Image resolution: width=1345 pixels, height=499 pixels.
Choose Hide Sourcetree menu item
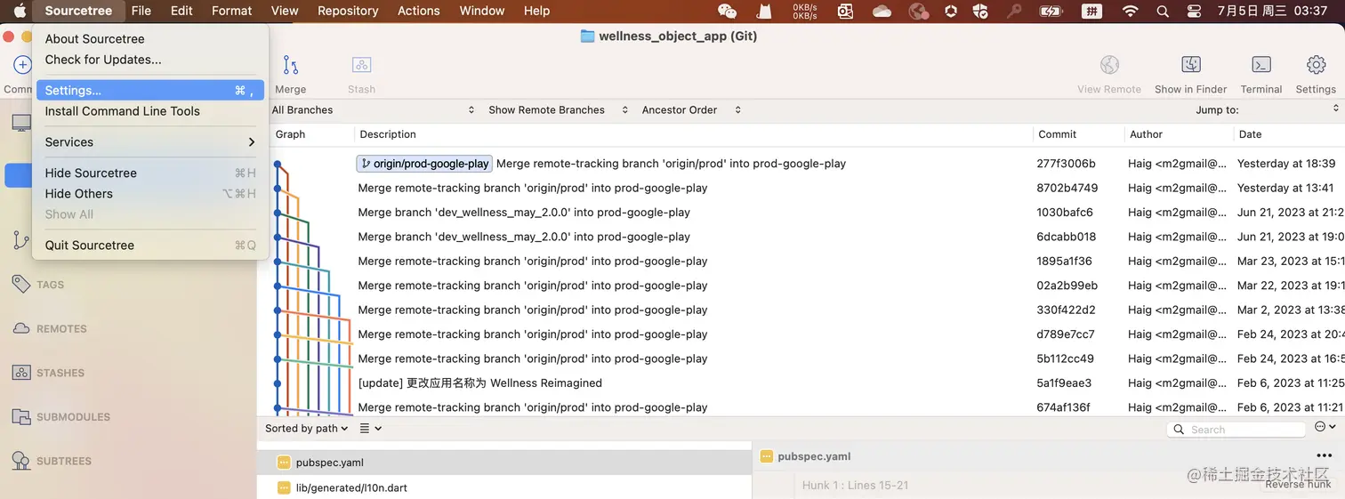(x=149, y=173)
